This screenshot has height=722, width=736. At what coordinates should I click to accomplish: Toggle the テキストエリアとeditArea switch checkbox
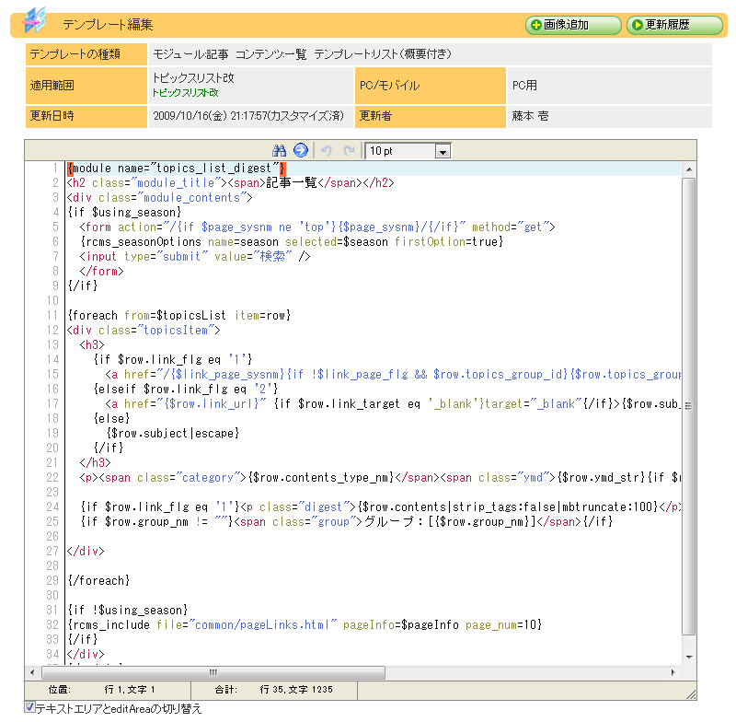[29, 707]
